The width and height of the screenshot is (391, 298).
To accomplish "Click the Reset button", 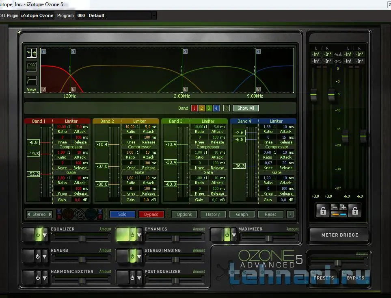I will pos(270,214).
